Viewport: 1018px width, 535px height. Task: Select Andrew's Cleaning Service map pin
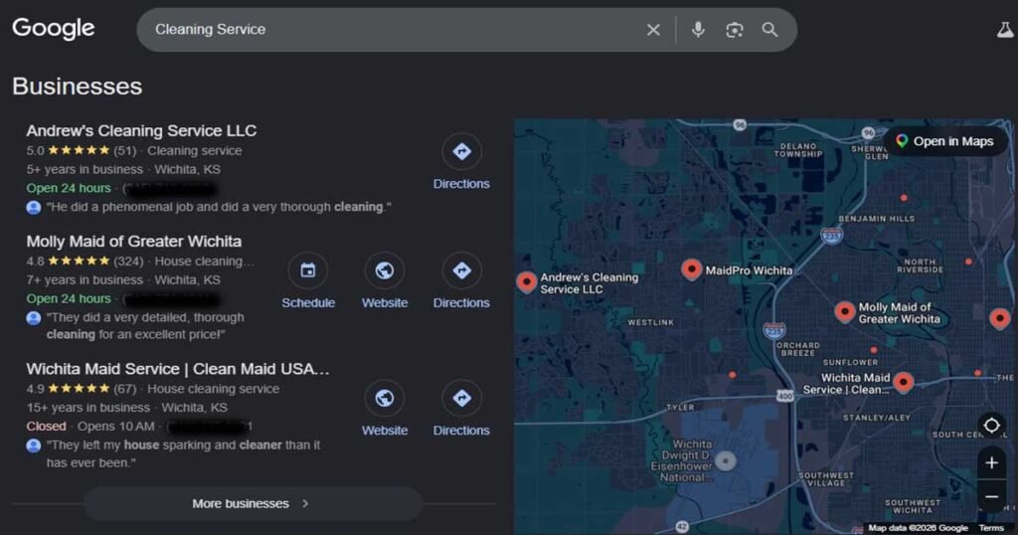point(527,282)
